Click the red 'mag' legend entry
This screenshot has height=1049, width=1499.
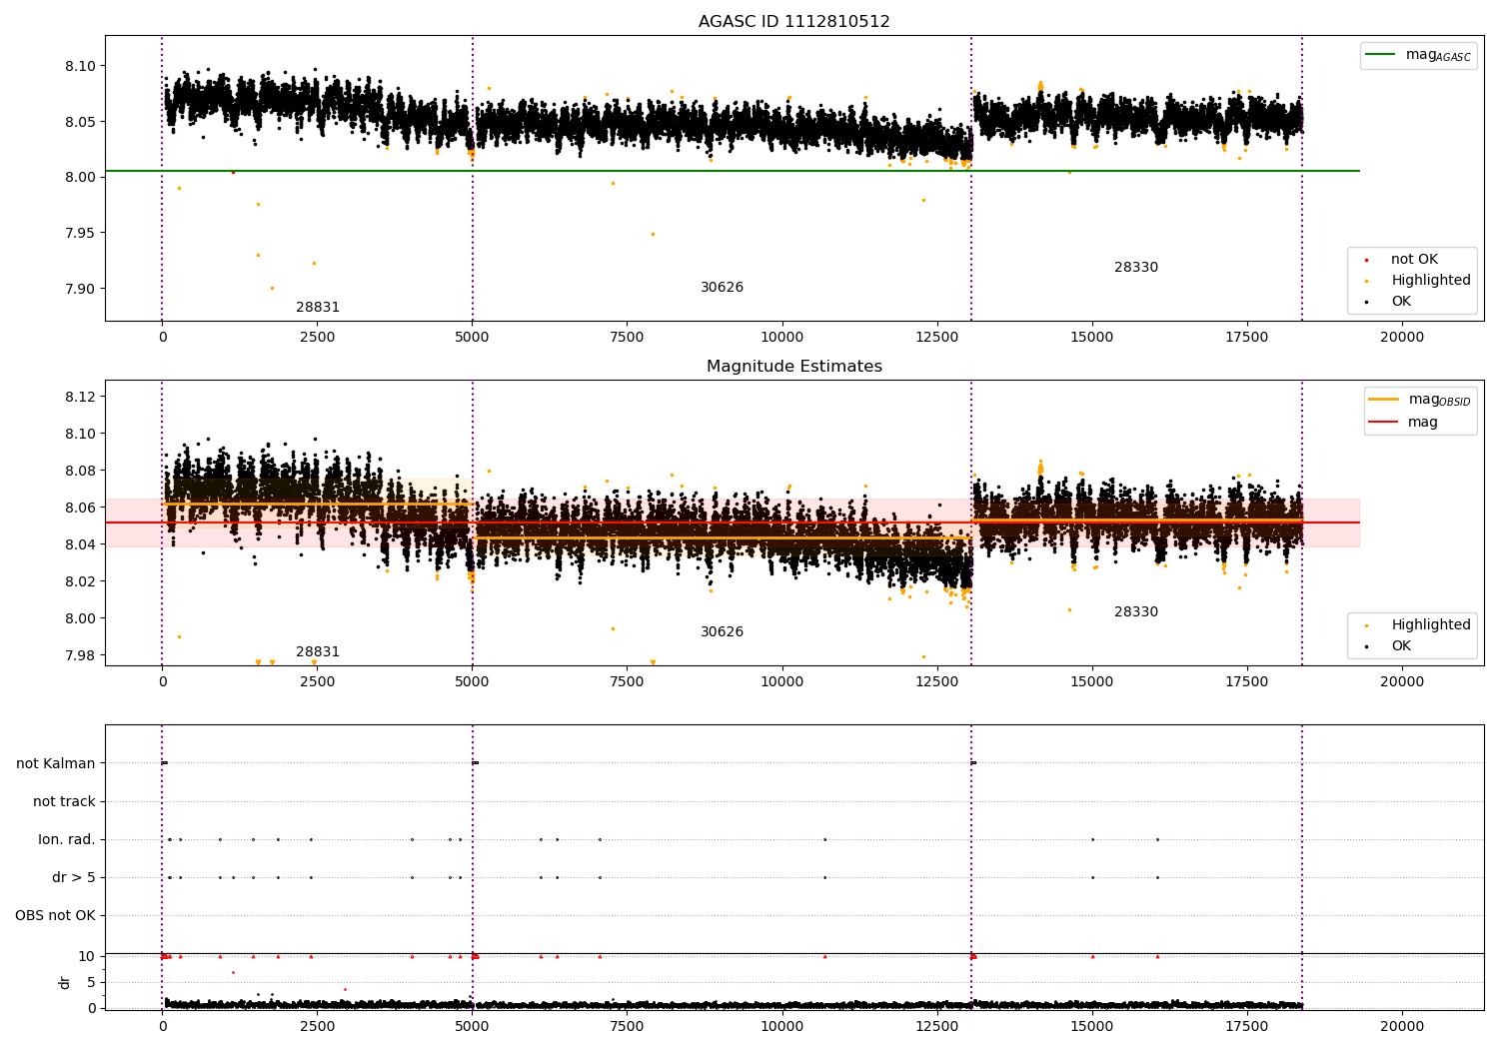pos(1403,423)
